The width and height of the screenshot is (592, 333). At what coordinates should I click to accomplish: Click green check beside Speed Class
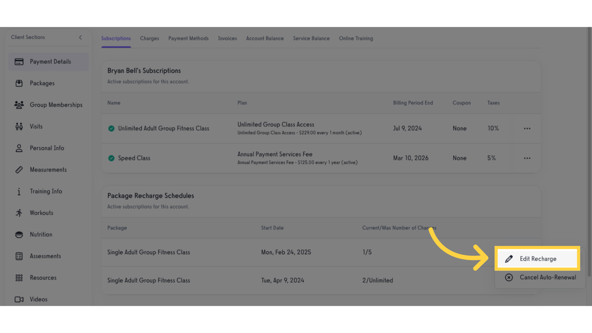(111, 158)
